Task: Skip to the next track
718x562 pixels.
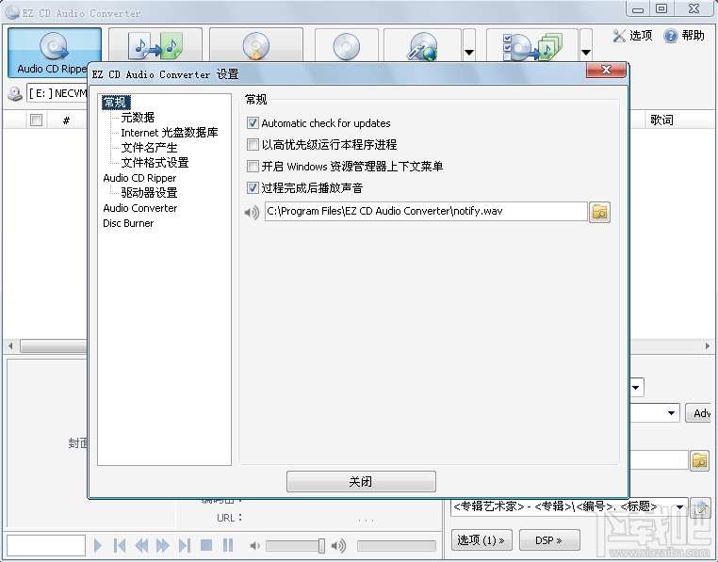Action: coord(184,545)
